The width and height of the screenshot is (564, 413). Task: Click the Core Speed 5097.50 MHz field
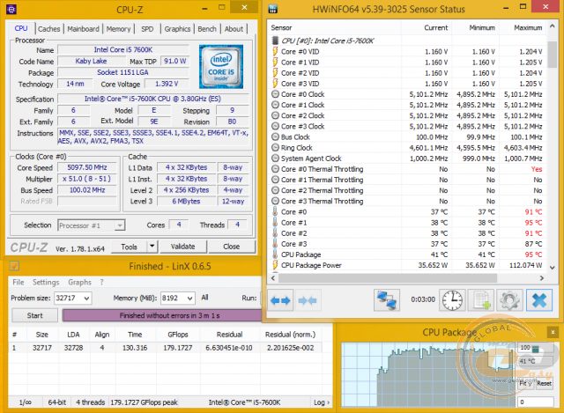[87, 167]
